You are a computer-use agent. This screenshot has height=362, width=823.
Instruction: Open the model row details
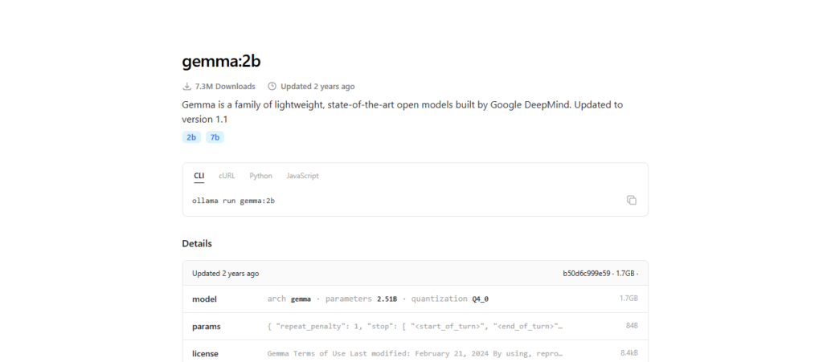pyautogui.click(x=416, y=299)
